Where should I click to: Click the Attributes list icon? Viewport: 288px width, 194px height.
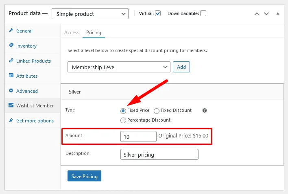(x=11, y=75)
